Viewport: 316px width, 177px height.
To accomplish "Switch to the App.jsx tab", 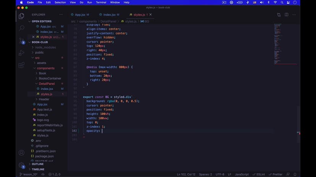I will coord(80,15).
